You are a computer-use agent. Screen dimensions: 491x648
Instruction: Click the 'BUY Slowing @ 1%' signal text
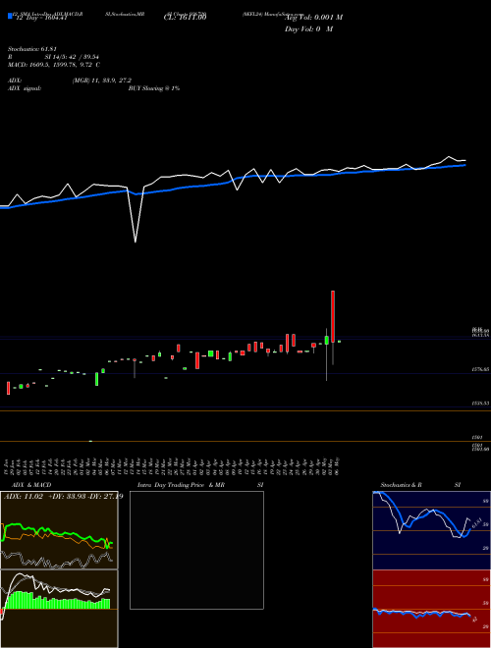[x=154, y=88]
